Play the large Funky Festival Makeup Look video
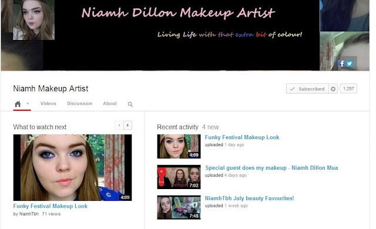The height and width of the screenshot is (229, 376). [72, 167]
